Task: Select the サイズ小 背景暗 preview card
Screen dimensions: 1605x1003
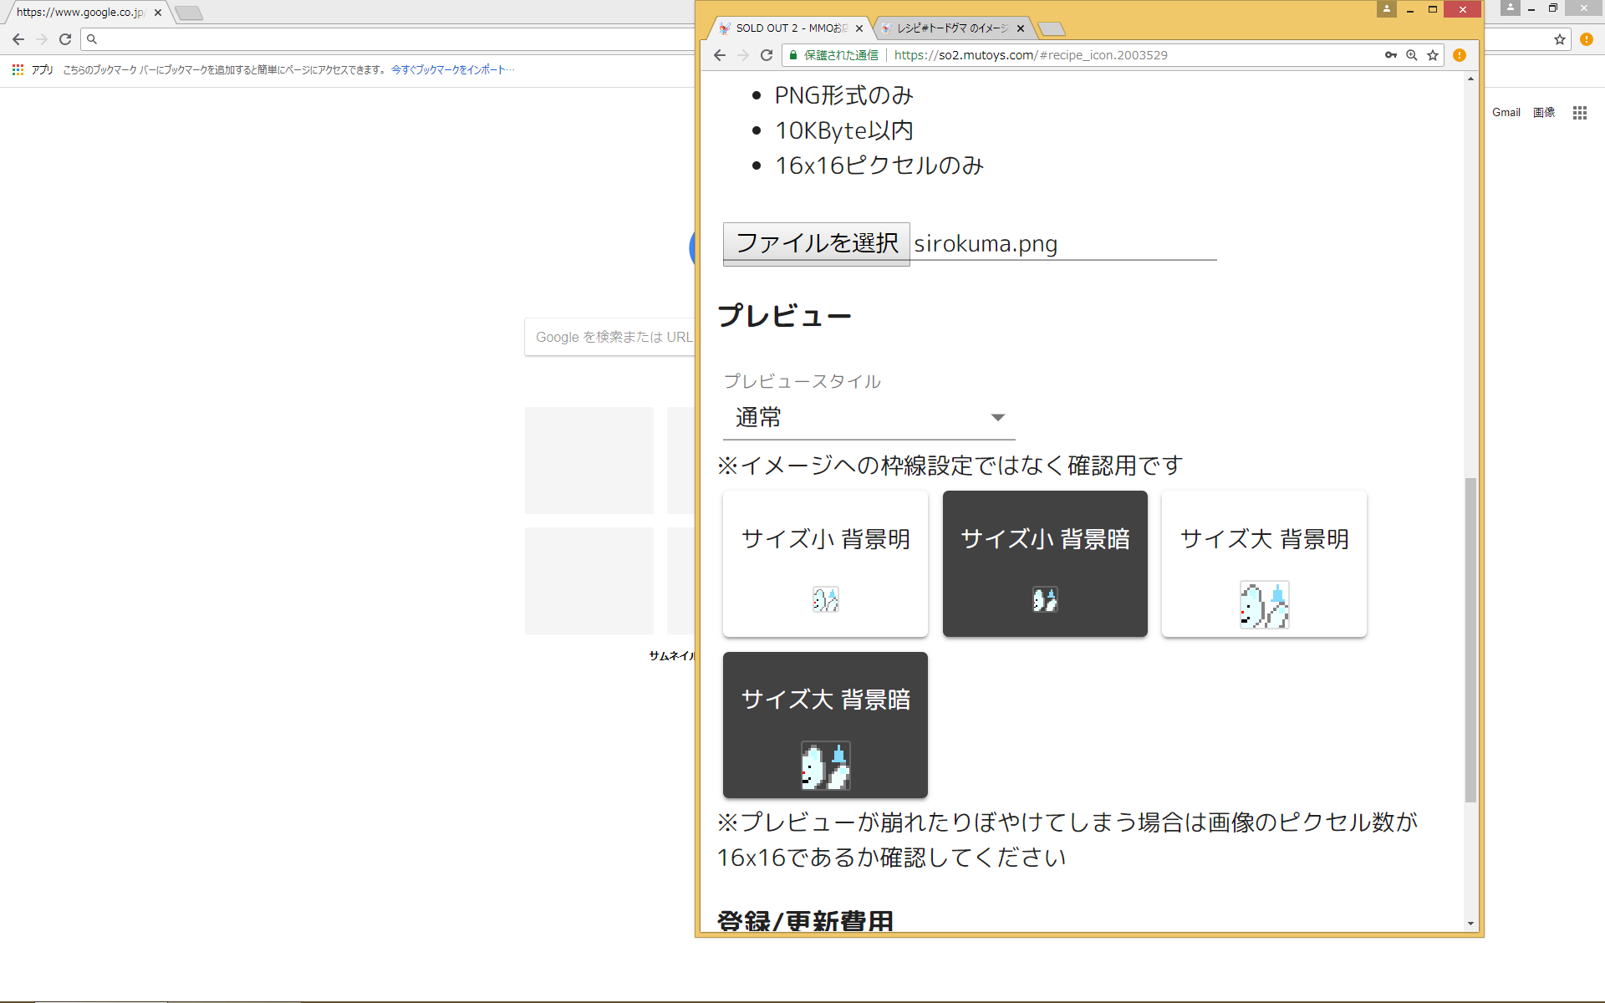Action: [x=1045, y=563]
